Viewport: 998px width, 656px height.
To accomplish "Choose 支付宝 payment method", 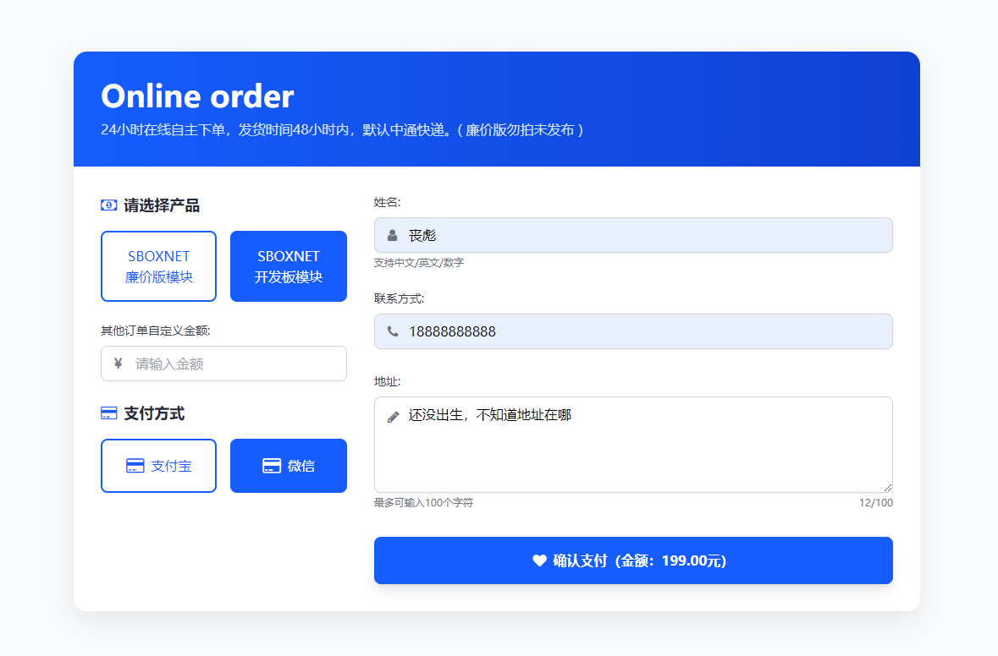I will coord(158,466).
